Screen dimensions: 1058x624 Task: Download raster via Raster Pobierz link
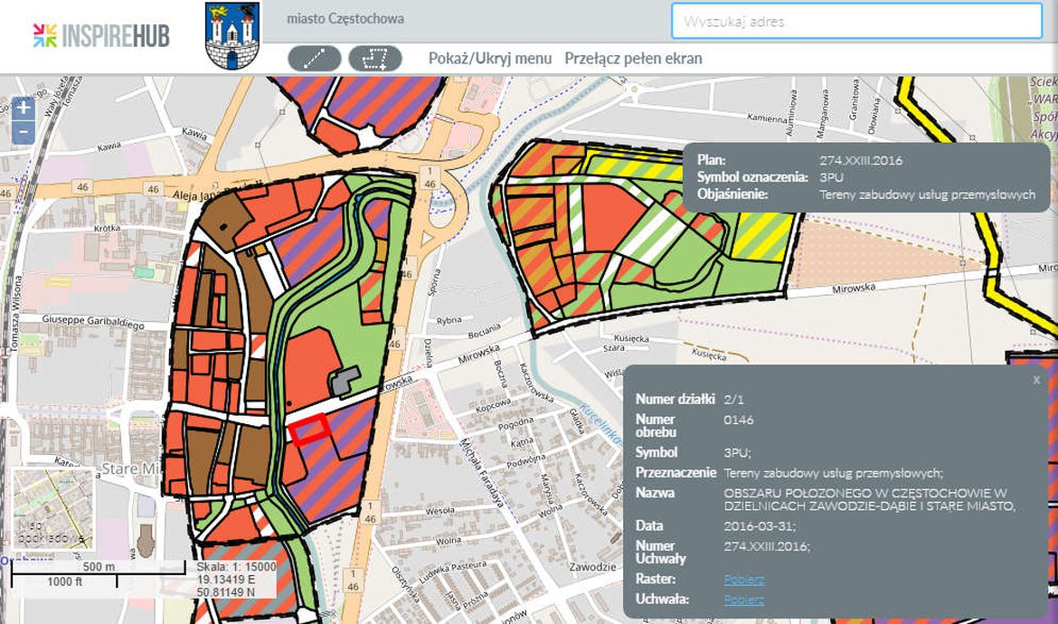click(743, 579)
